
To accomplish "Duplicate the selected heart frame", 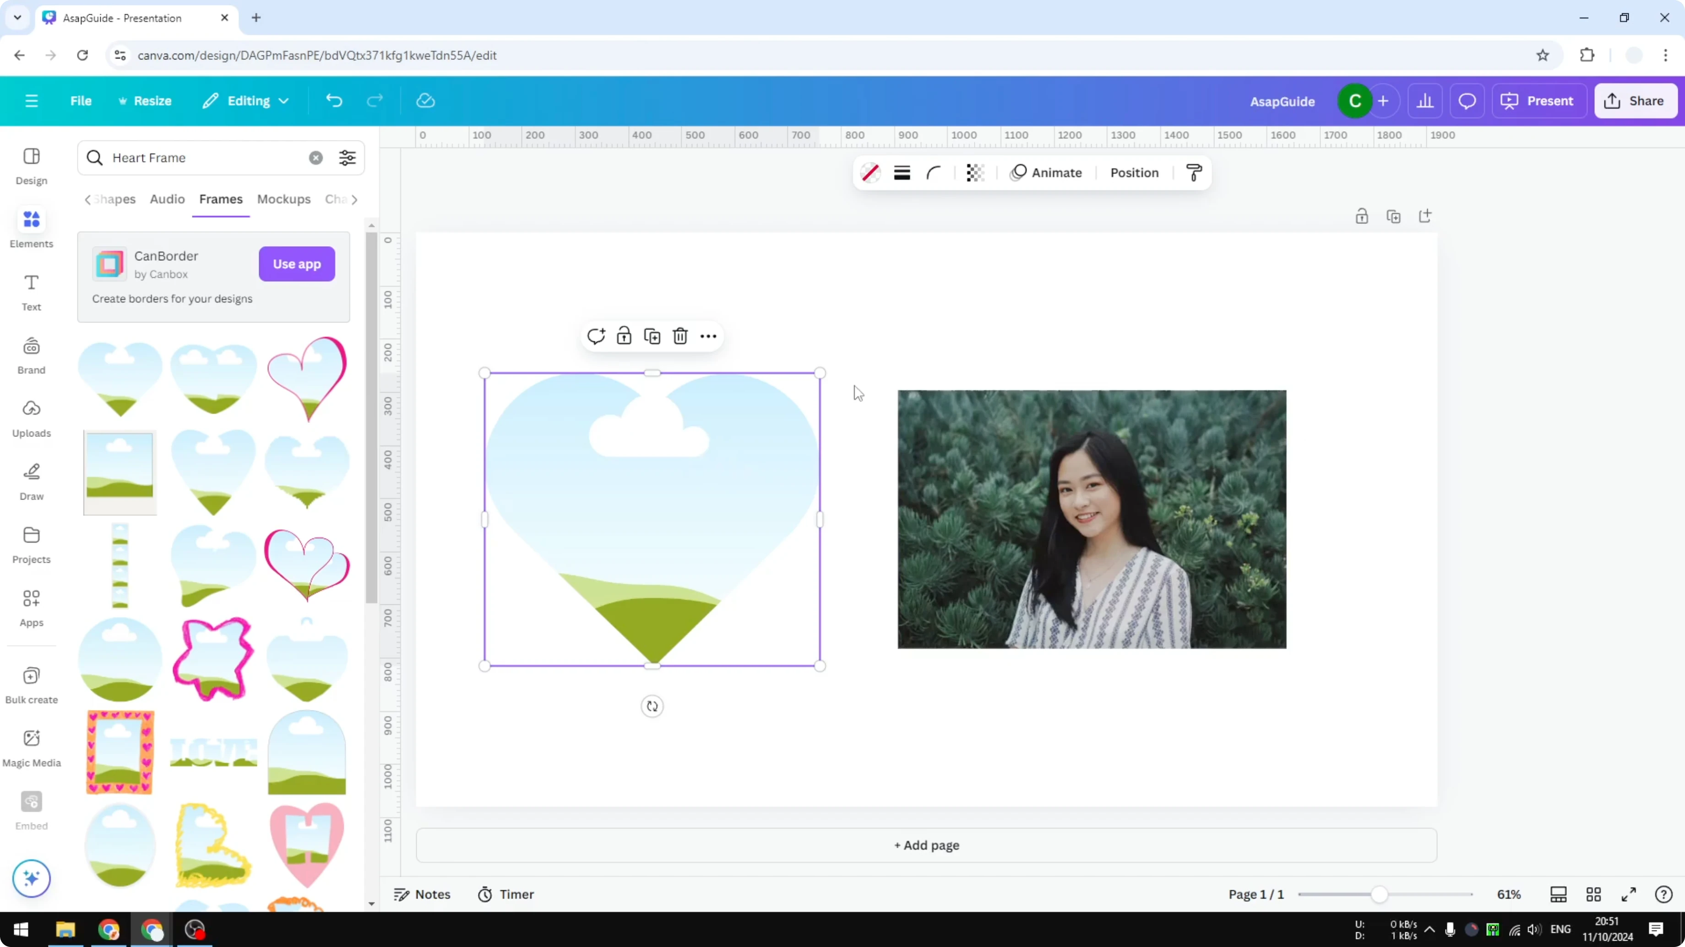I will pos(652,335).
